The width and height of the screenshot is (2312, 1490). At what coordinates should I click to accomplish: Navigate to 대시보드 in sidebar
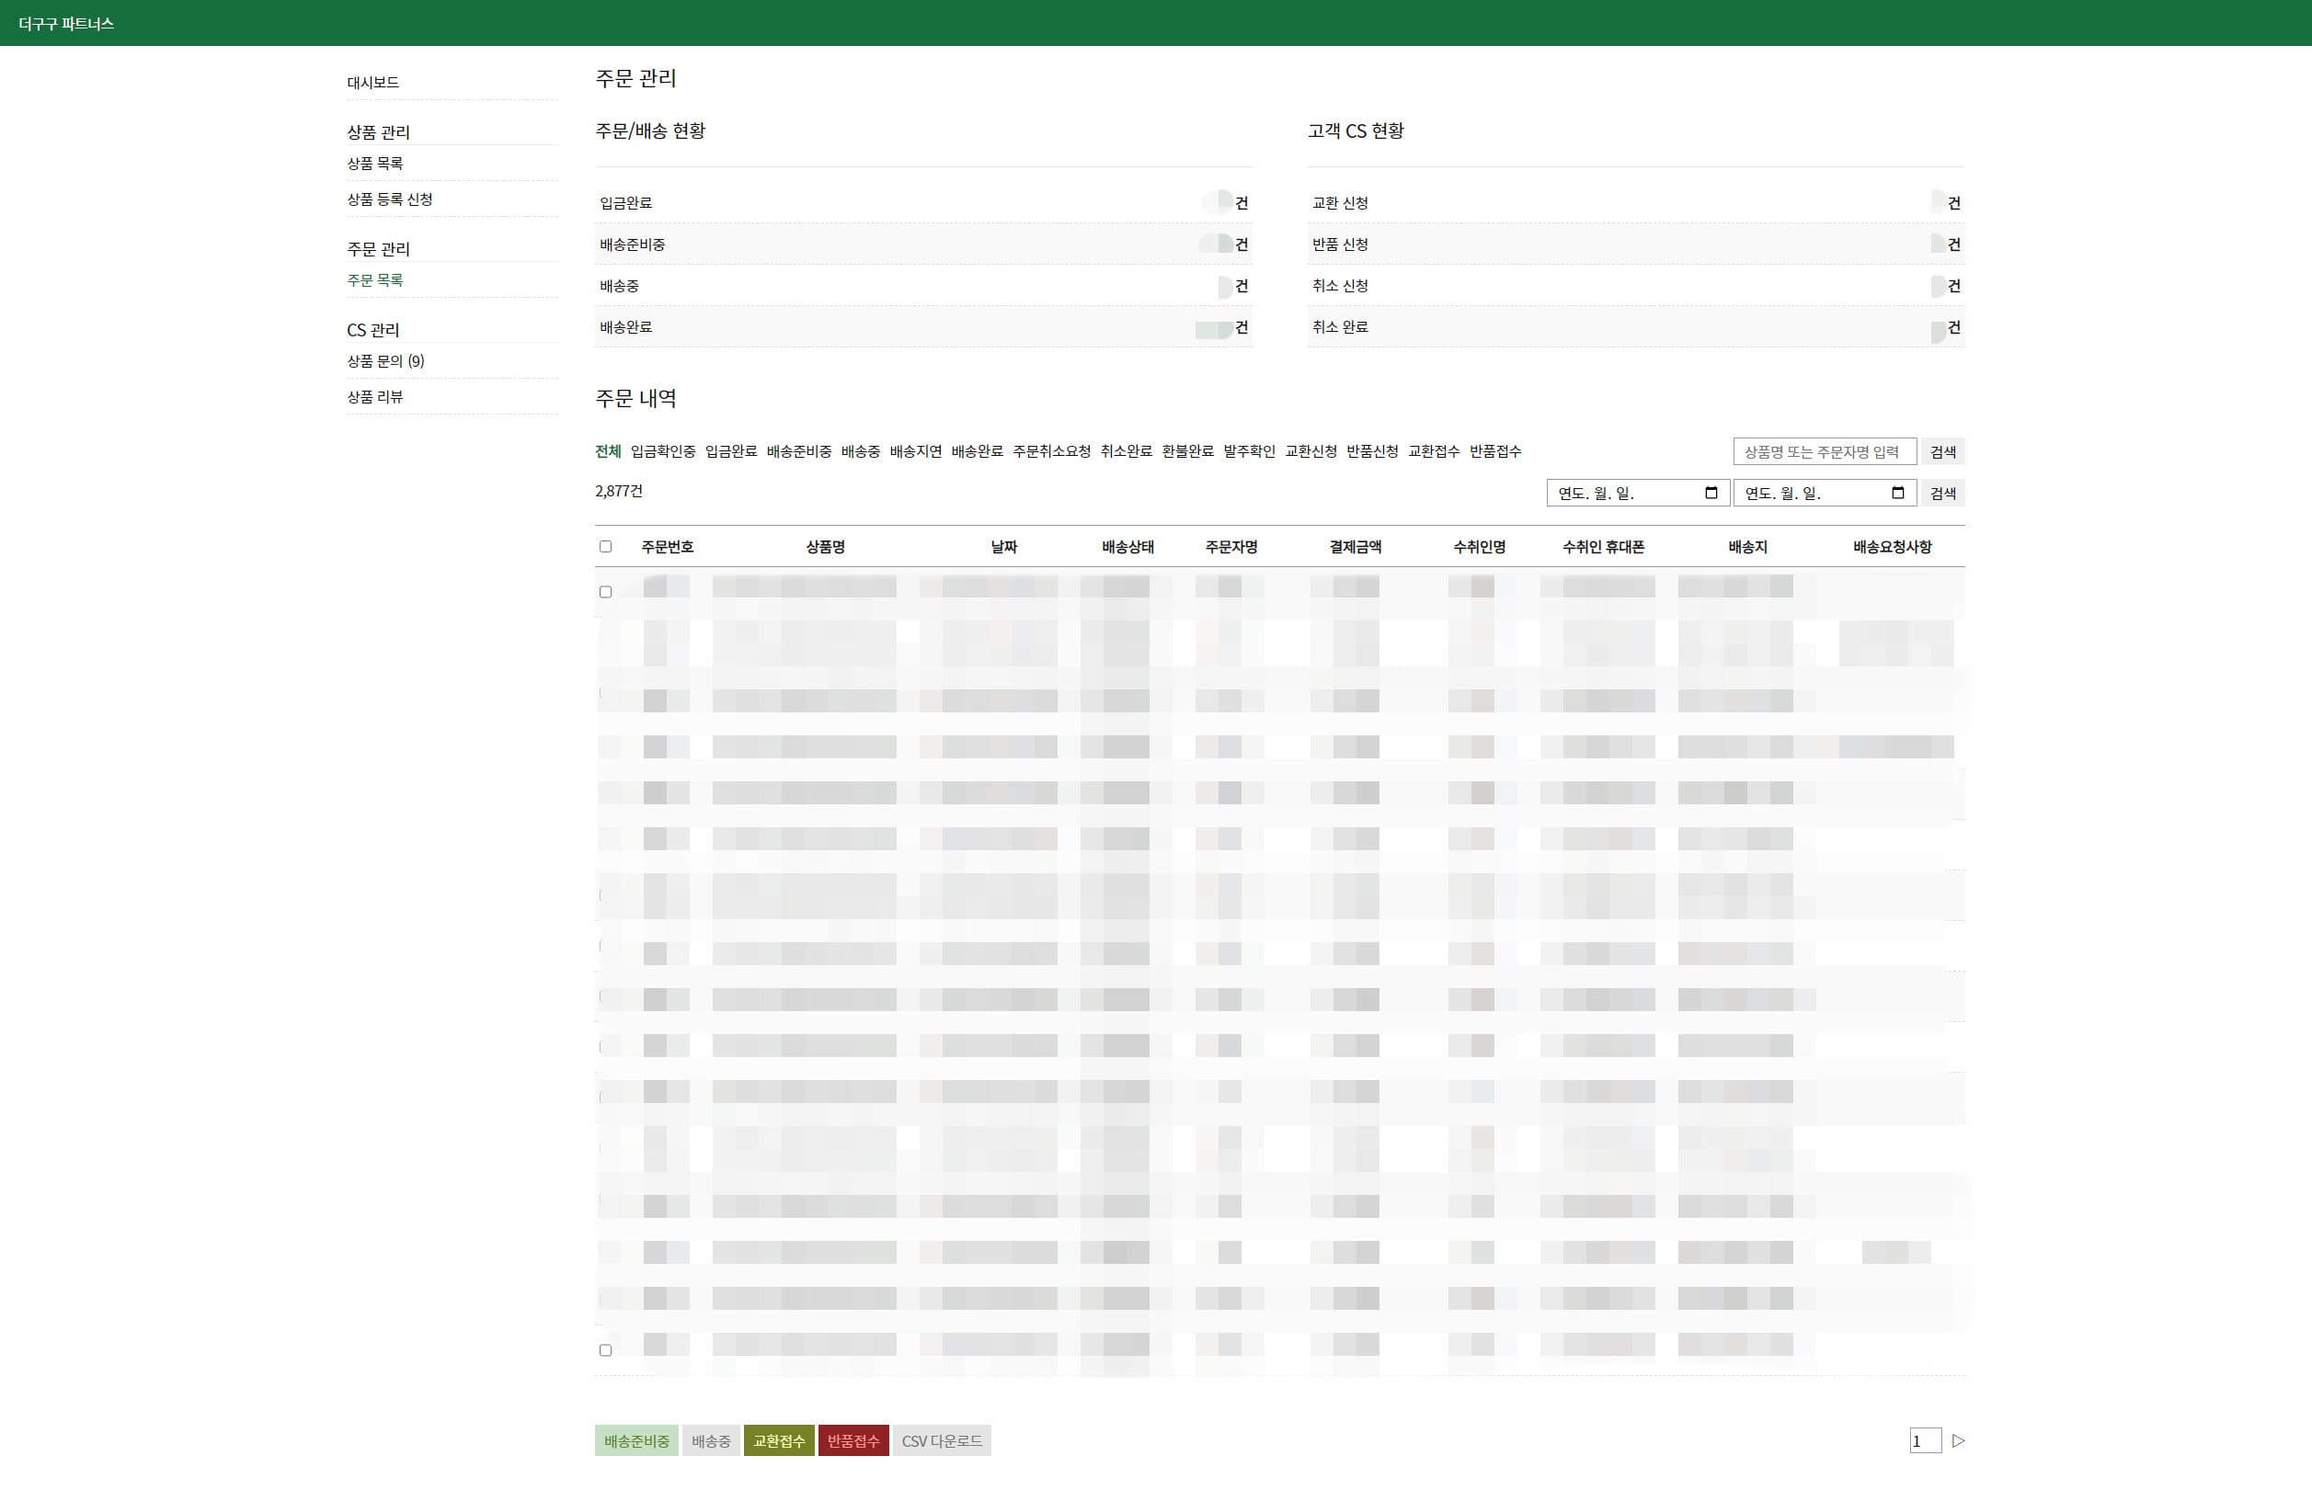click(x=372, y=84)
